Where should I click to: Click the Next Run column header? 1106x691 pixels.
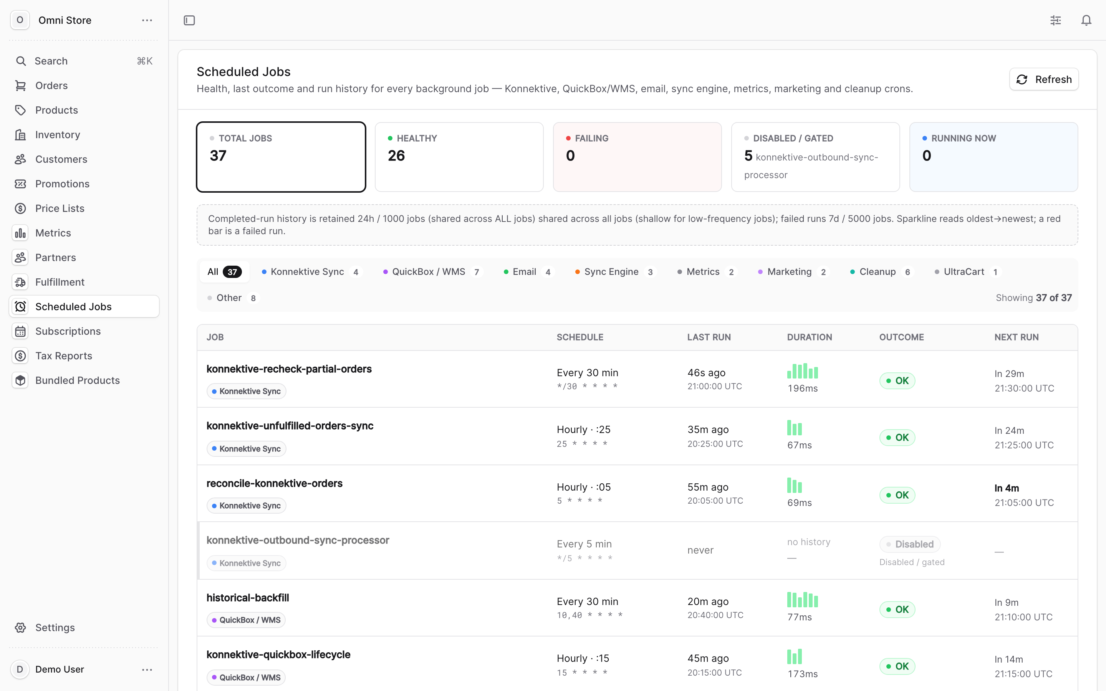coord(1017,337)
